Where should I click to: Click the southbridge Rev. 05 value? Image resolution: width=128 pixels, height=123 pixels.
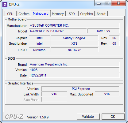click(x=114, y=43)
